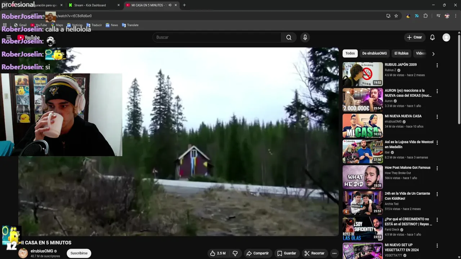Open the ¿Por qué el CRECIMIENTO video title
The image size is (461, 259).
click(x=408, y=222)
